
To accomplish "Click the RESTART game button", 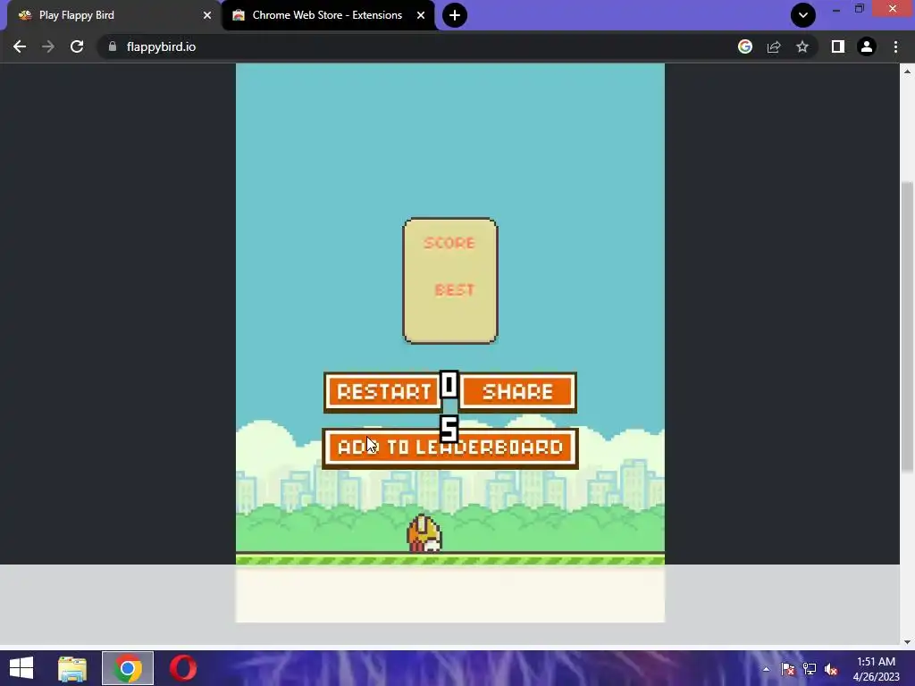I will [x=382, y=392].
